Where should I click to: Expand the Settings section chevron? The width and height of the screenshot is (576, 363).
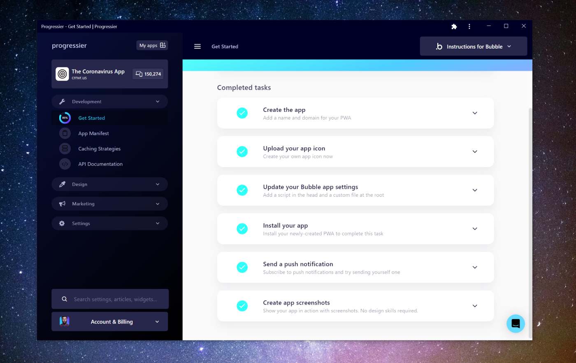pyautogui.click(x=158, y=223)
